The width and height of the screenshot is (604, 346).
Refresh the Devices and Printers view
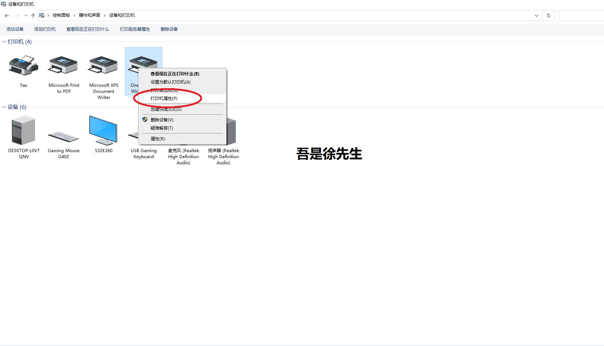tap(548, 15)
